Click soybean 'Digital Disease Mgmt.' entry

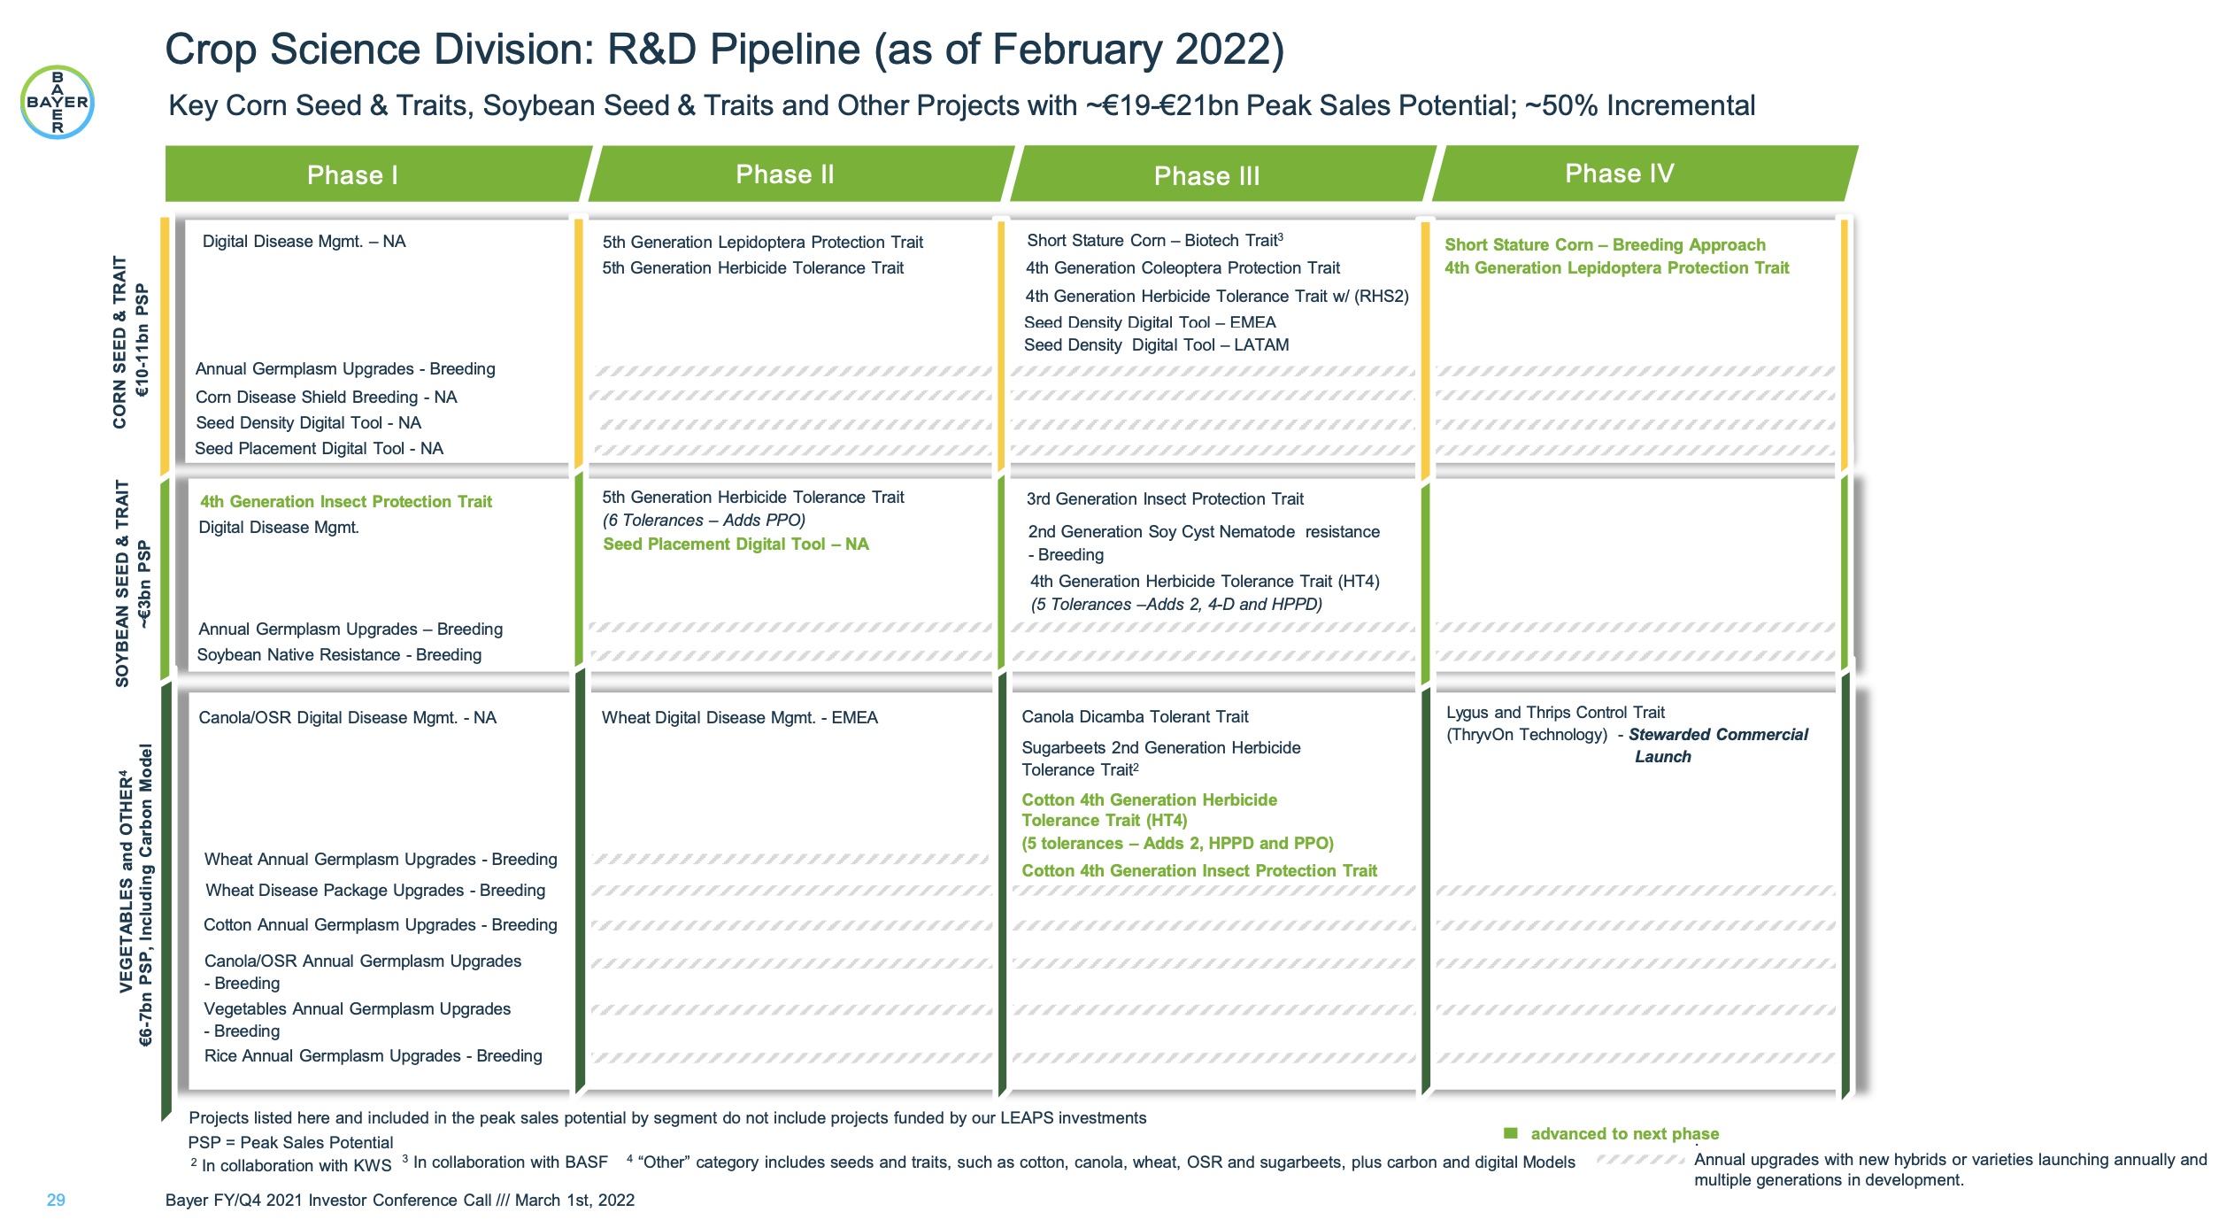tap(279, 527)
